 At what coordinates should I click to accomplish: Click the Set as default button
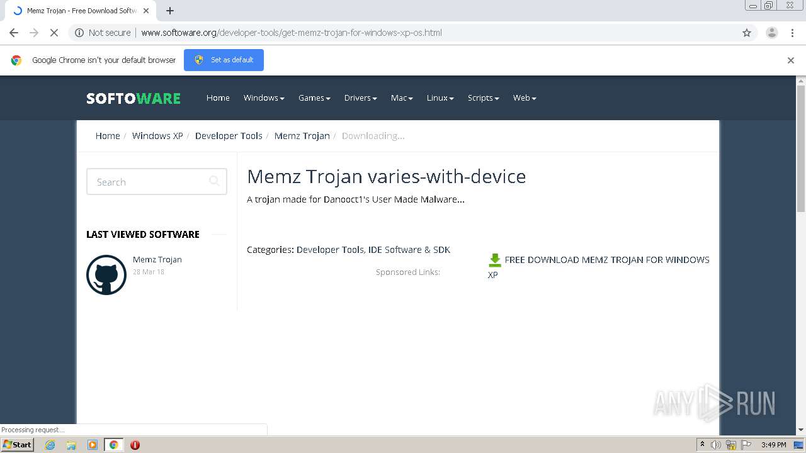tap(224, 60)
